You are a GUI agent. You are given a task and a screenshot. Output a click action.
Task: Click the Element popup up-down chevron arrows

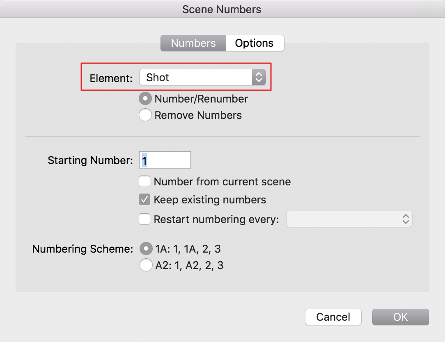pos(259,77)
